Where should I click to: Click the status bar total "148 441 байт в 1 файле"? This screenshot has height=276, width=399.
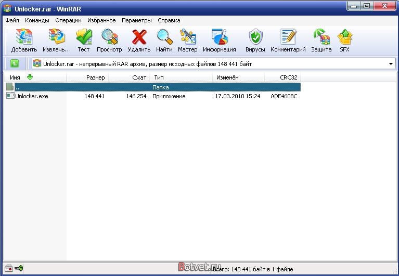(262, 269)
